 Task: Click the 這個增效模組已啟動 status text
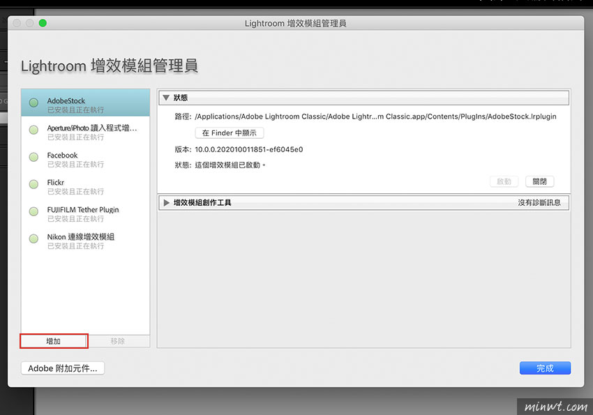(230, 165)
